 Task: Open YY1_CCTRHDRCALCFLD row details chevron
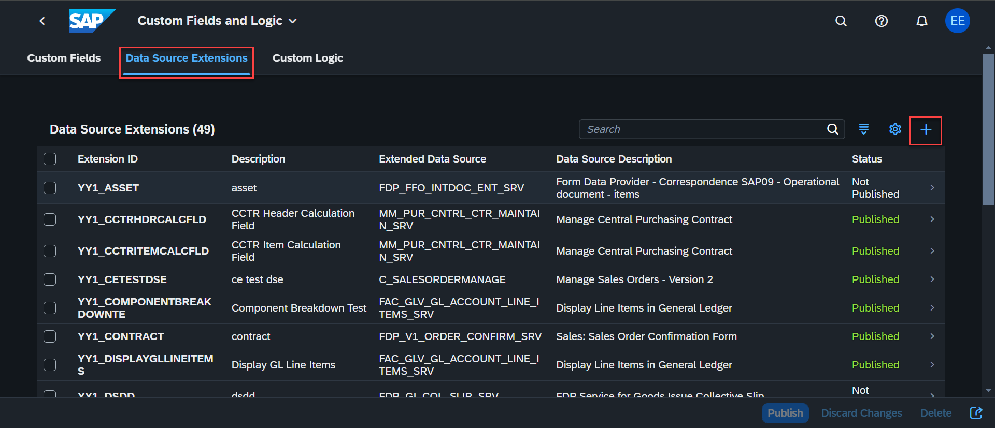[x=932, y=219]
